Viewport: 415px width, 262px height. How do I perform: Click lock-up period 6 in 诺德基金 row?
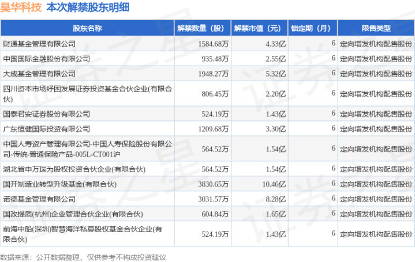(334, 198)
